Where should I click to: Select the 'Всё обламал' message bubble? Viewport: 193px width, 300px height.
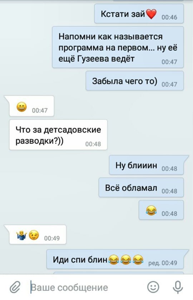[x=141, y=187]
